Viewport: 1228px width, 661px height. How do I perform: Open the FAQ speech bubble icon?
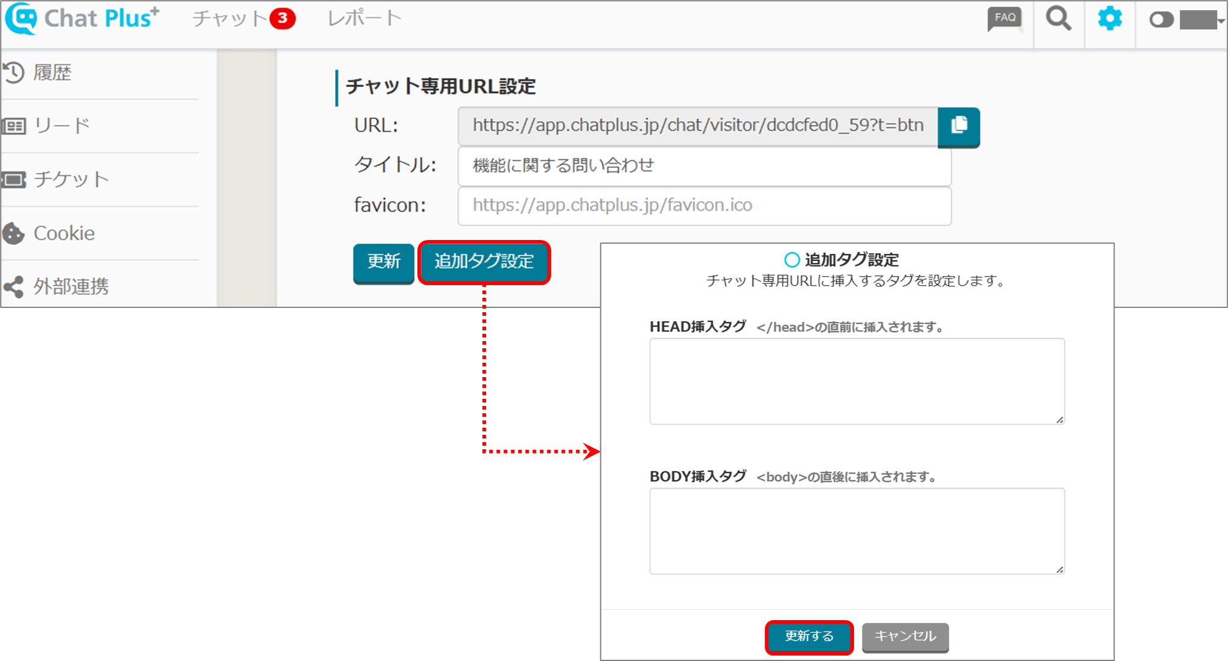pyautogui.click(x=1004, y=19)
